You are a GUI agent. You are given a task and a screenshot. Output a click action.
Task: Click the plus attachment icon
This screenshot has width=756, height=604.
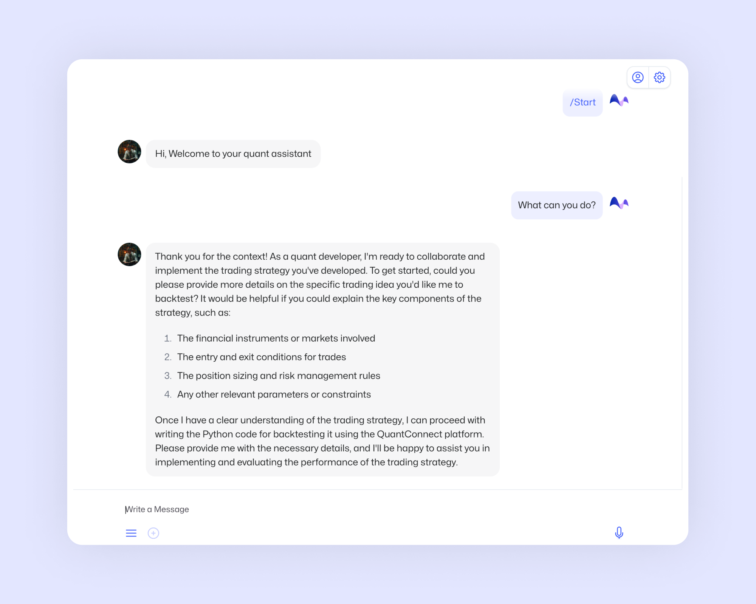pos(153,533)
